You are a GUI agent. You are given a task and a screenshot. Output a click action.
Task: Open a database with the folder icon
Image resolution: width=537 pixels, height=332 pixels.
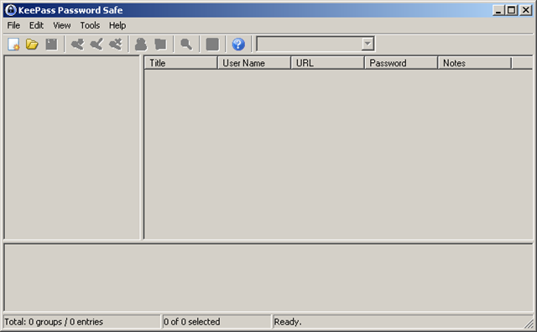tap(32, 45)
